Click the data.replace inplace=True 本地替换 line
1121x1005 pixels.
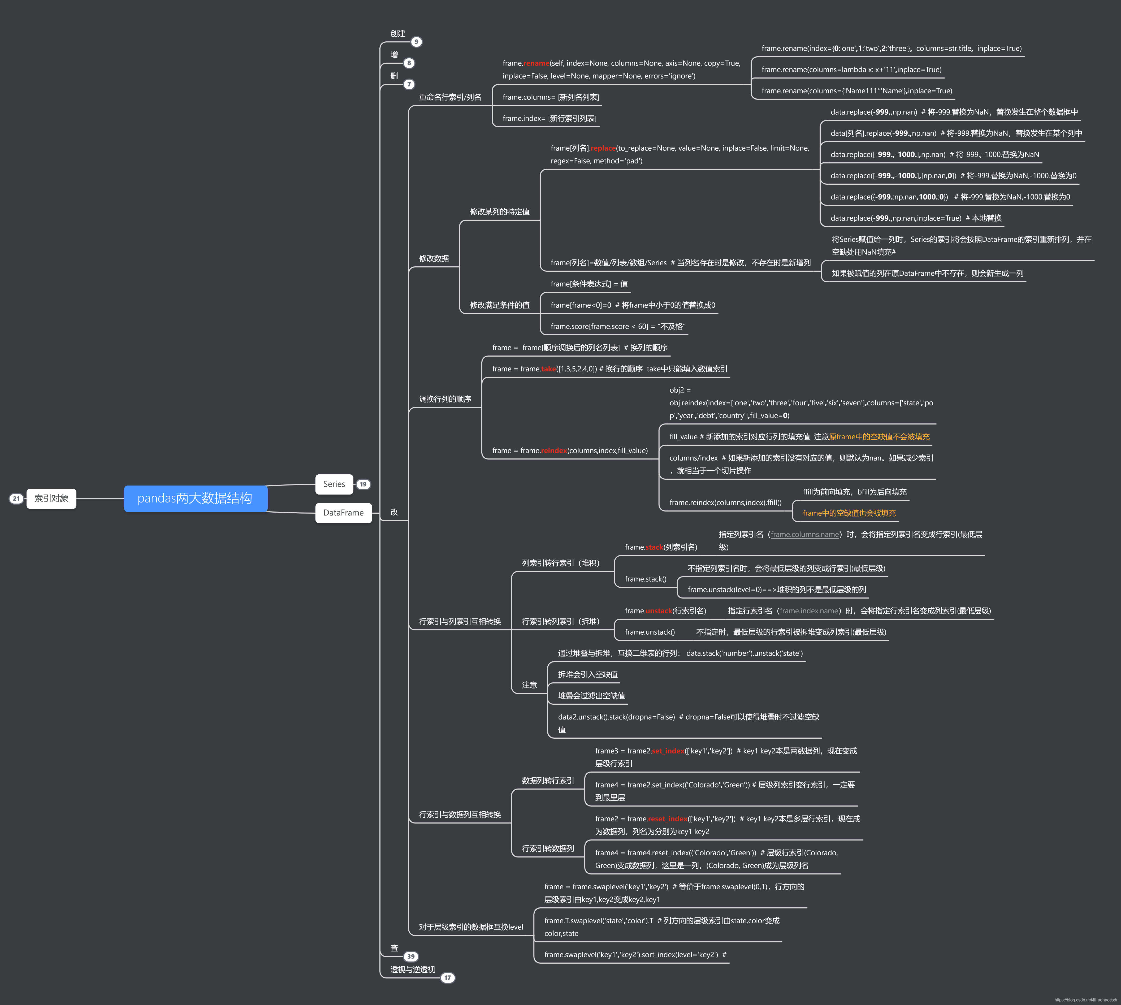pos(916,218)
